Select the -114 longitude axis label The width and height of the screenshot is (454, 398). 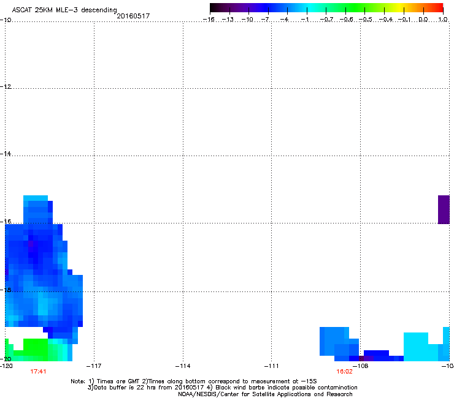(183, 366)
